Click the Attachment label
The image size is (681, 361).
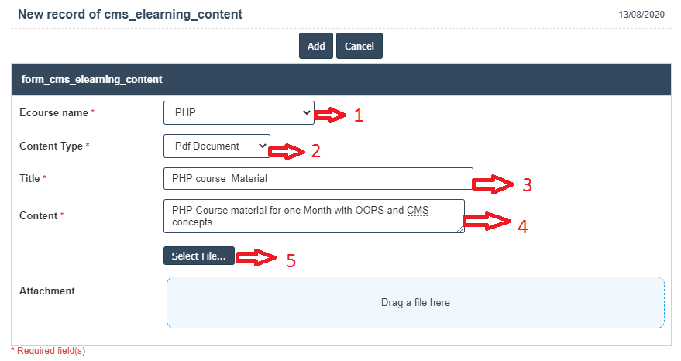[x=46, y=291]
